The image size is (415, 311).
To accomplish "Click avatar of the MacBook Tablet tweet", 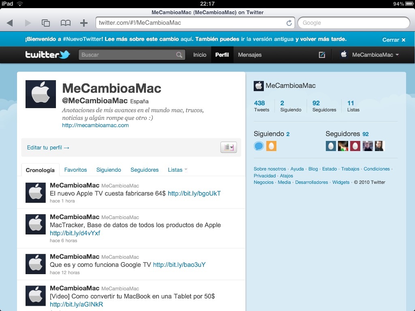I will tap(36, 296).
